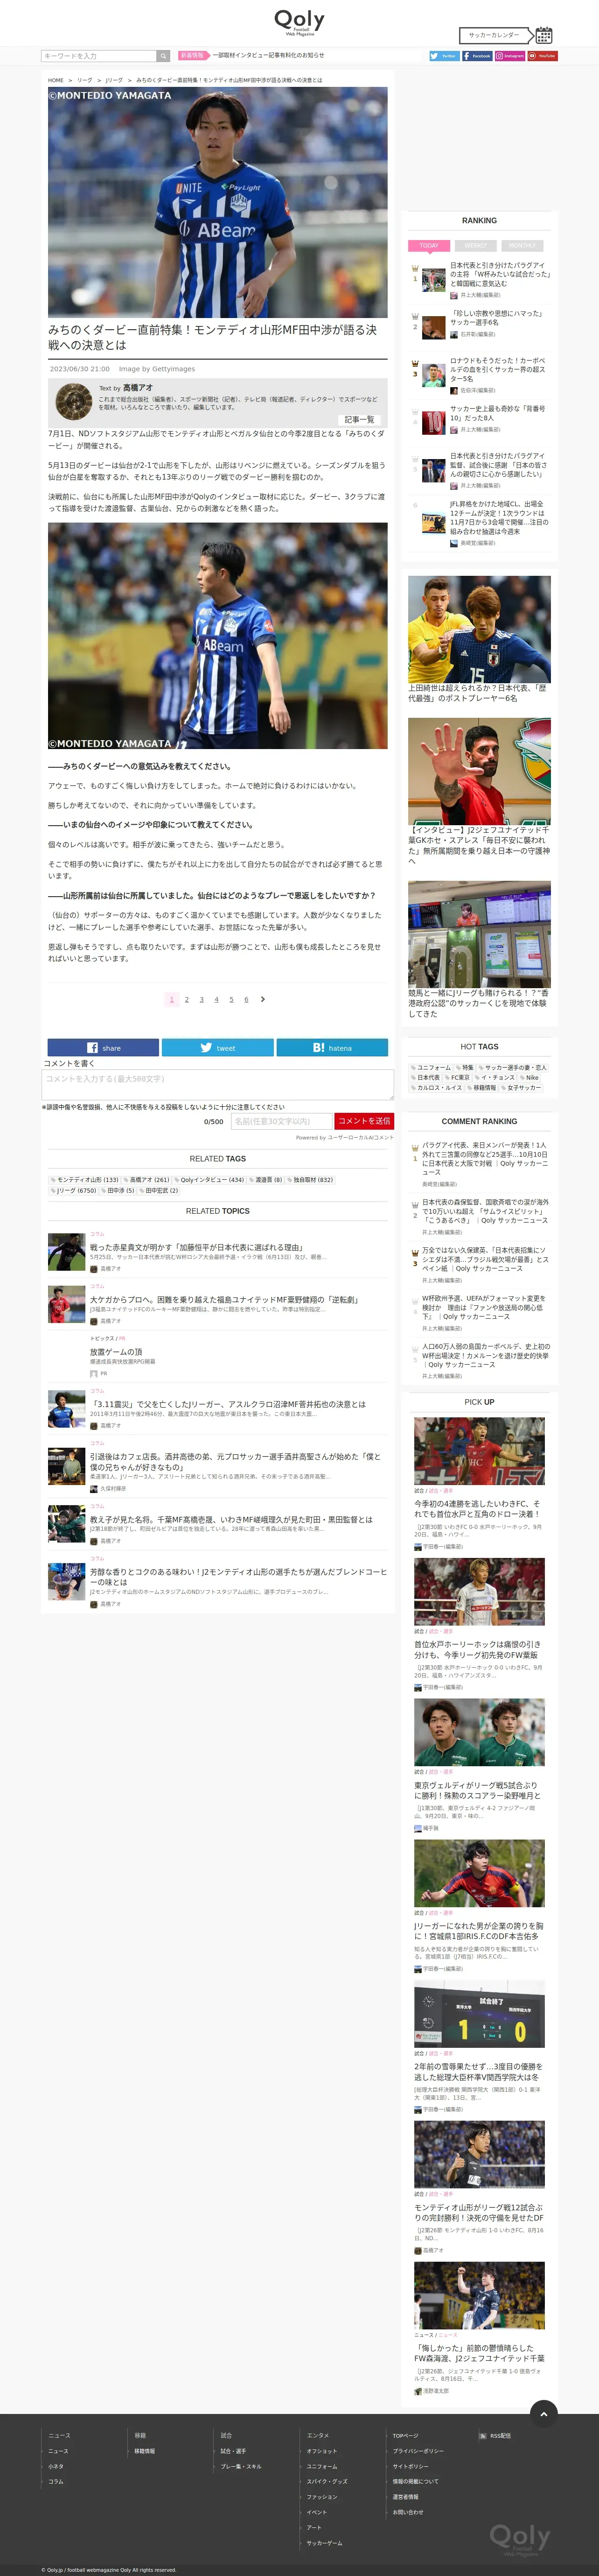Open the Twitter button in the header

click(x=444, y=56)
